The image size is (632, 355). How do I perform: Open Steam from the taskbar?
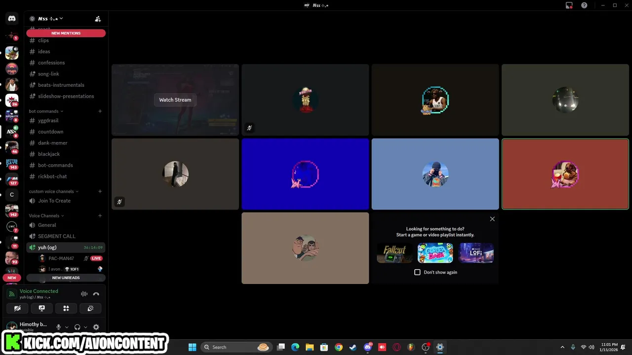pyautogui.click(x=353, y=347)
